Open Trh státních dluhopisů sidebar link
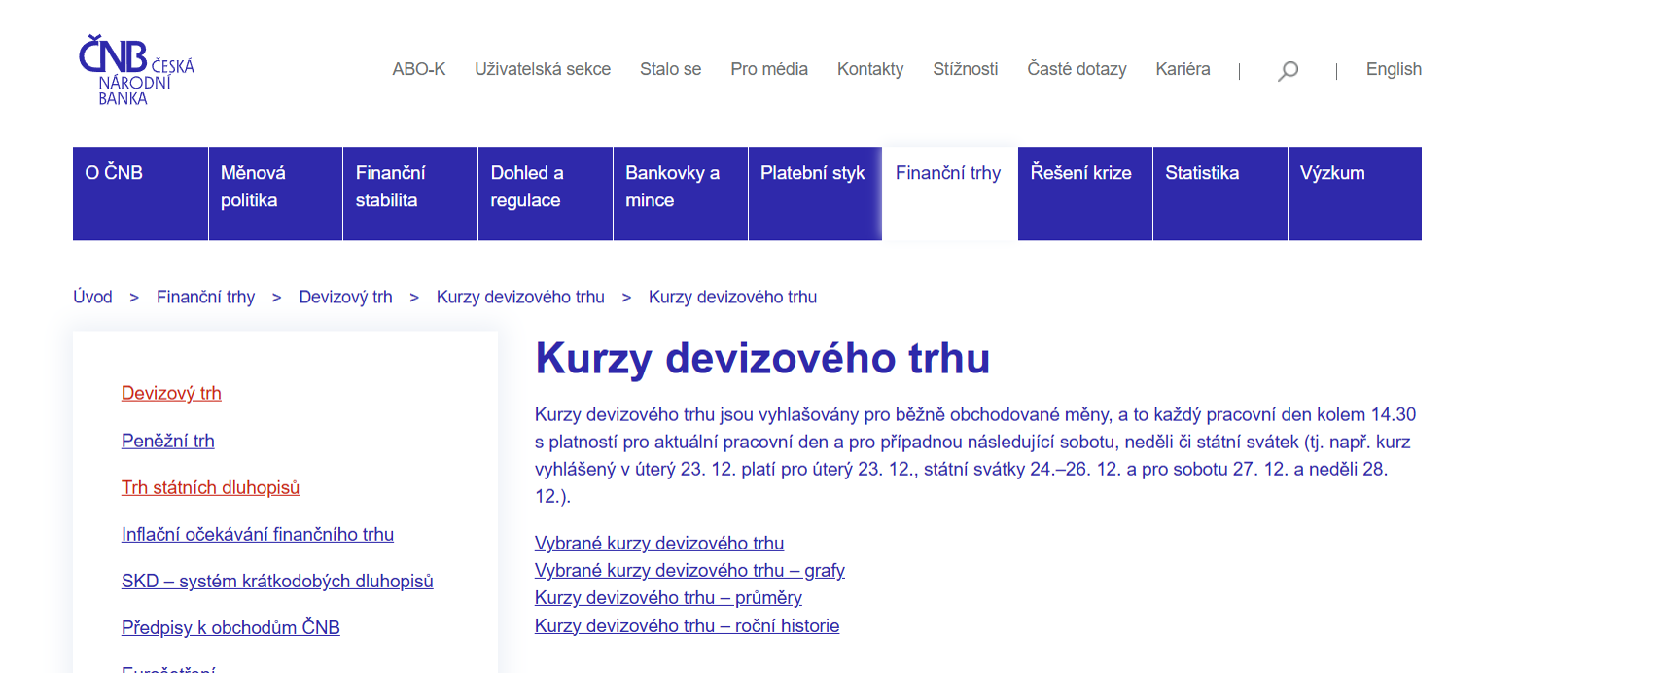The width and height of the screenshot is (1660, 673). 210,487
